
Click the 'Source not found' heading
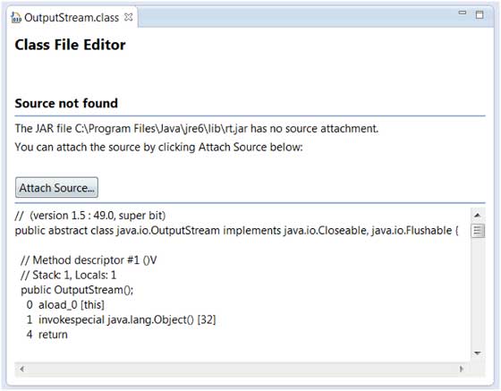tap(66, 104)
